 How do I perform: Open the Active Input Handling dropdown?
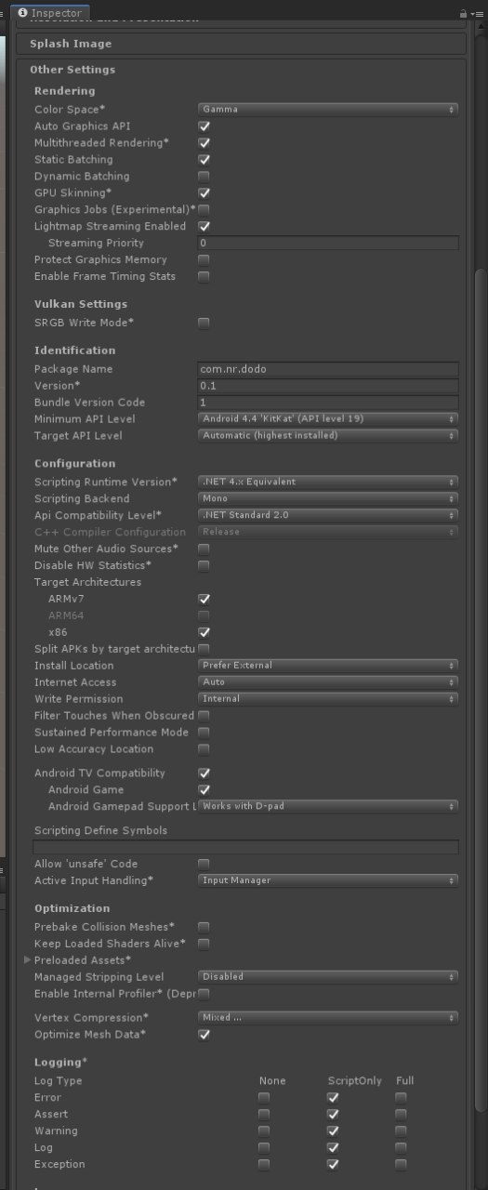point(328,880)
